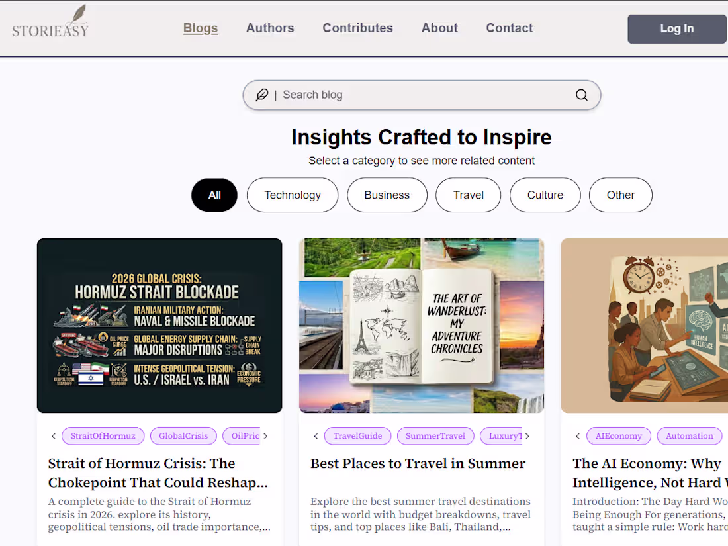Click the StraitOfHormuz tag
This screenshot has width=728, height=546.
(103, 436)
